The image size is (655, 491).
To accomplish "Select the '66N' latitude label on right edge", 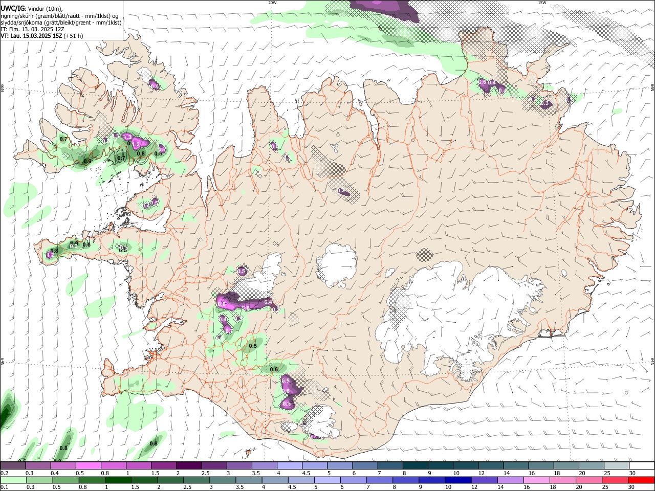I will (x=652, y=88).
